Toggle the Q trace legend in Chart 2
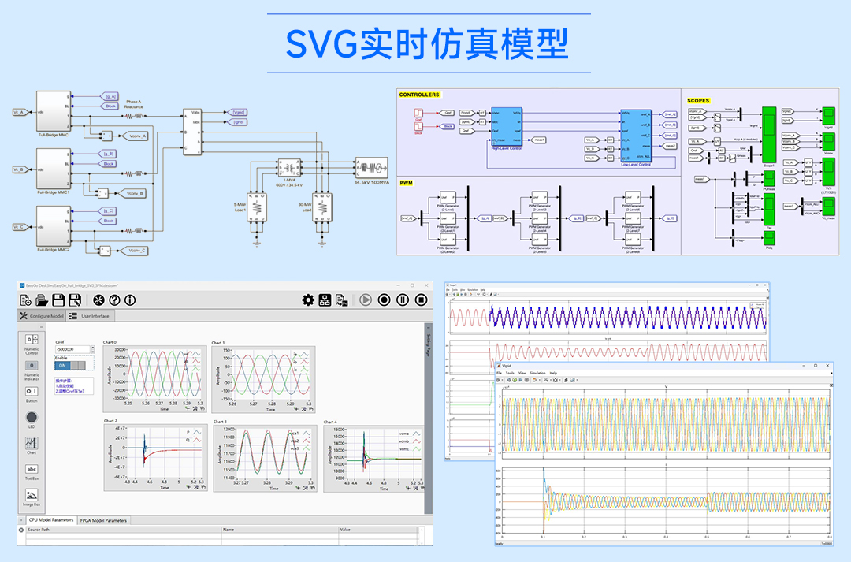The width and height of the screenshot is (851, 562). 194,440
